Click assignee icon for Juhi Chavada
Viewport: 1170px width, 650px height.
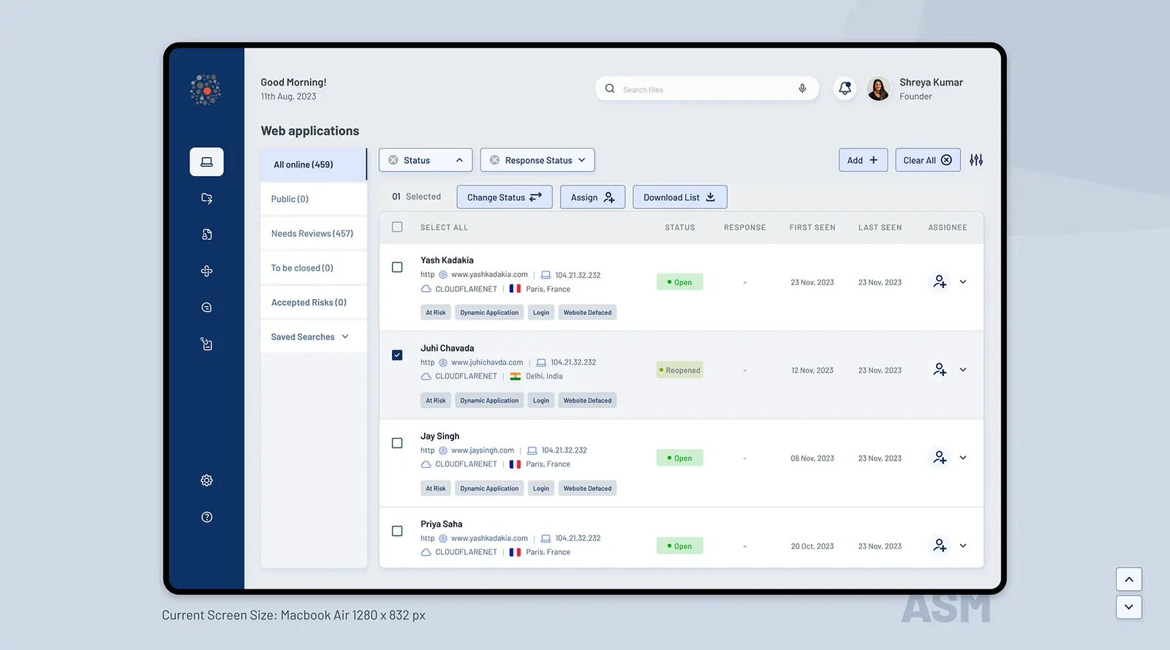coord(940,370)
